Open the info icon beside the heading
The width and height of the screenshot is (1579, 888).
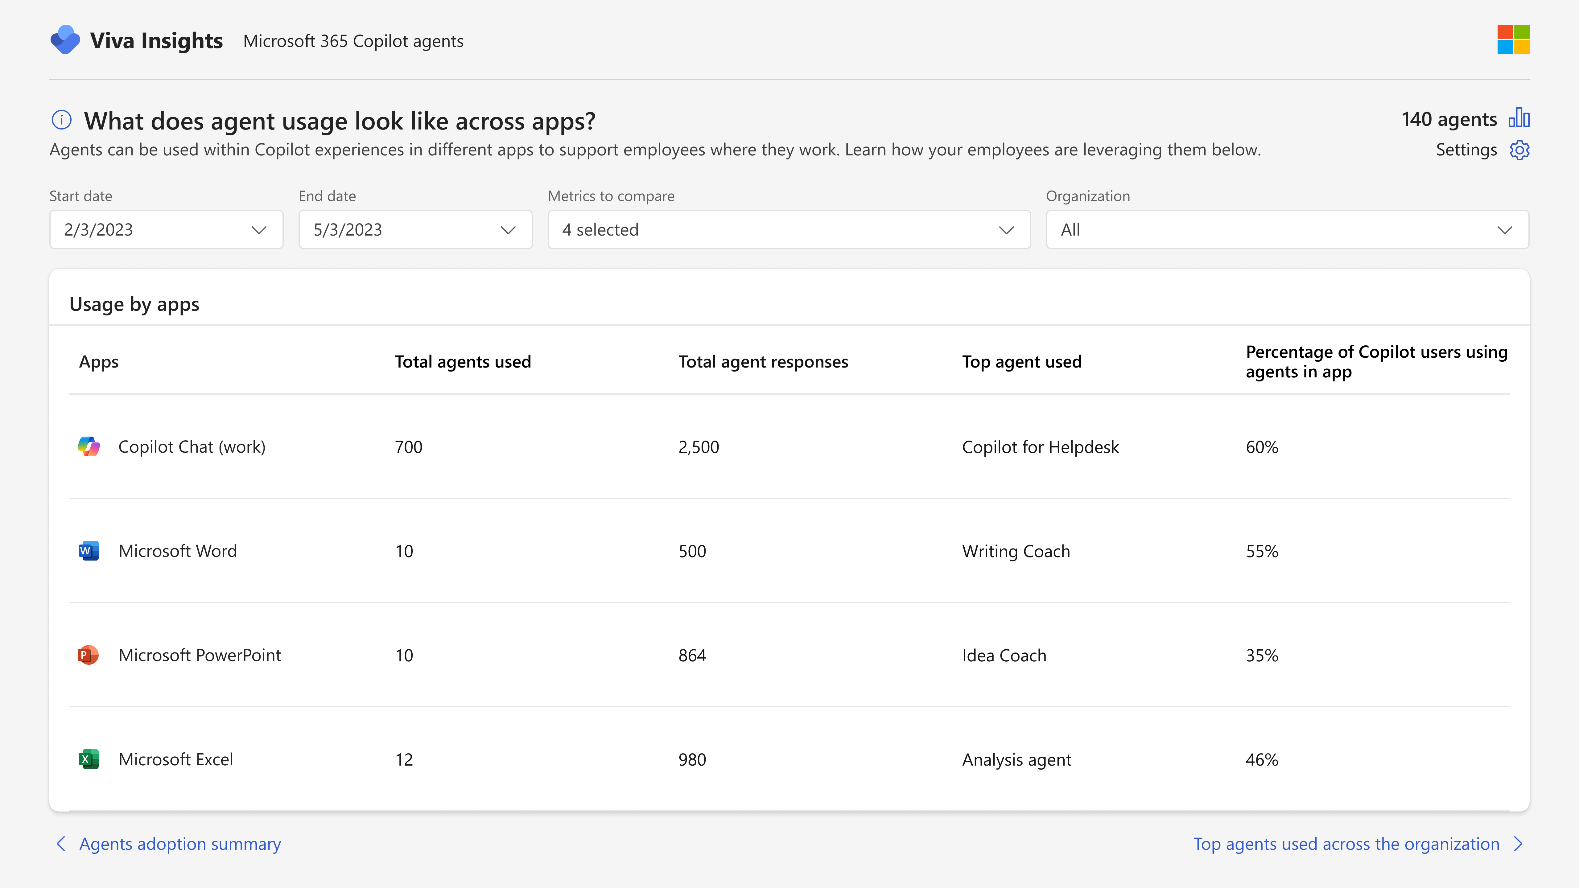point(61,120)
